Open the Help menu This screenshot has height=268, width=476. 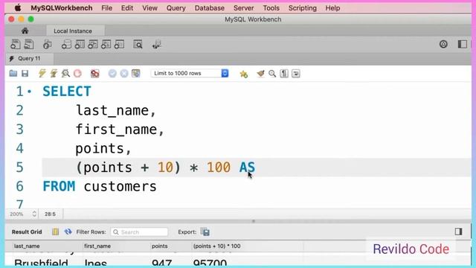coord(332,8)
